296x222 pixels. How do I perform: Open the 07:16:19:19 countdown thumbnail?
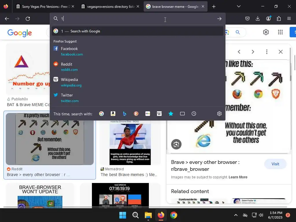coord(120,195)
